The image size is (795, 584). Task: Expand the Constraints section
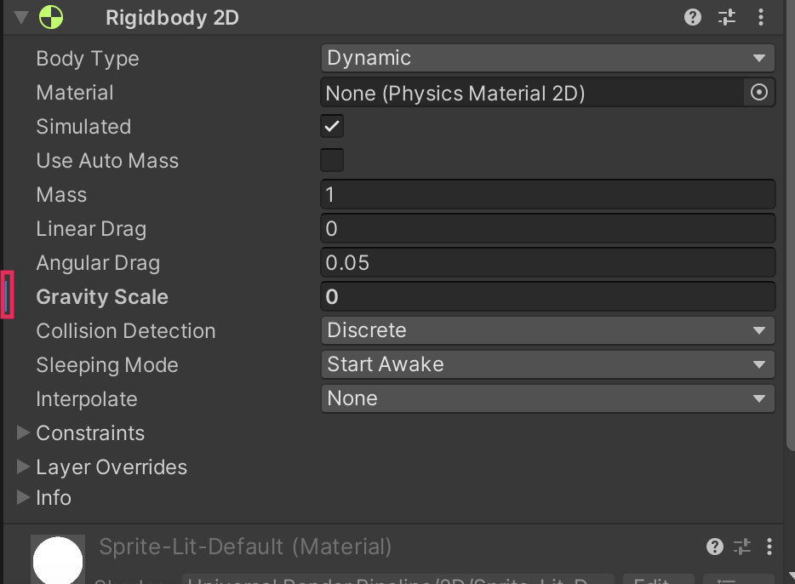coord(23,432)
